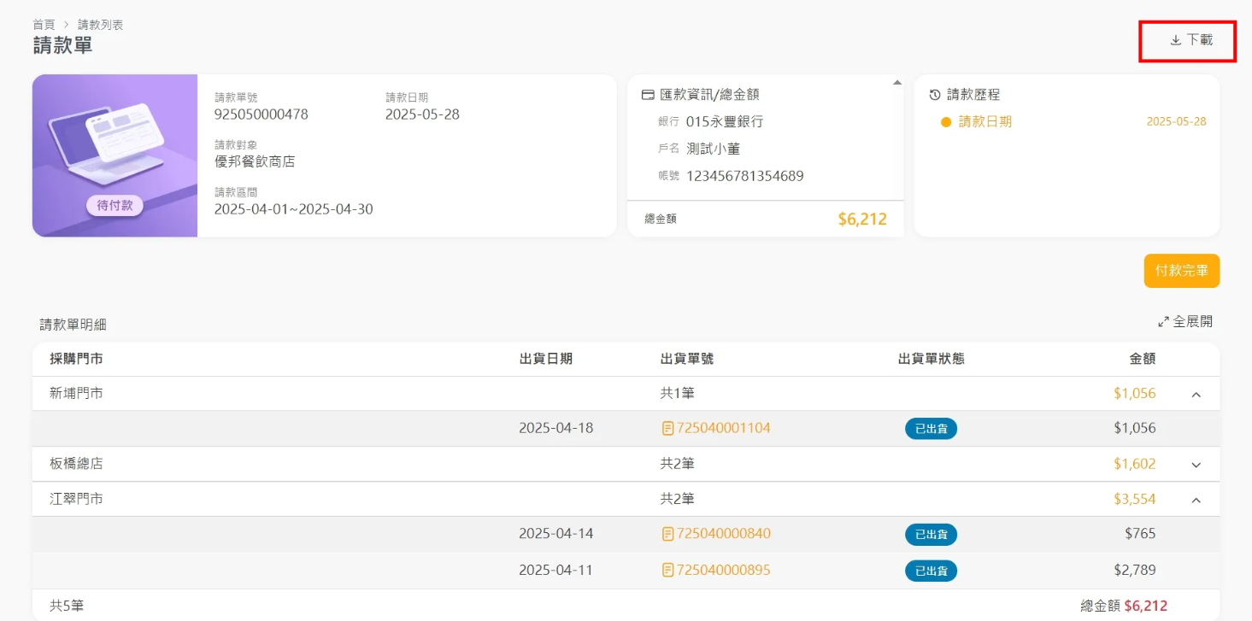Collapse the 新埔門市 row chevron

[x=1196, y=395]
